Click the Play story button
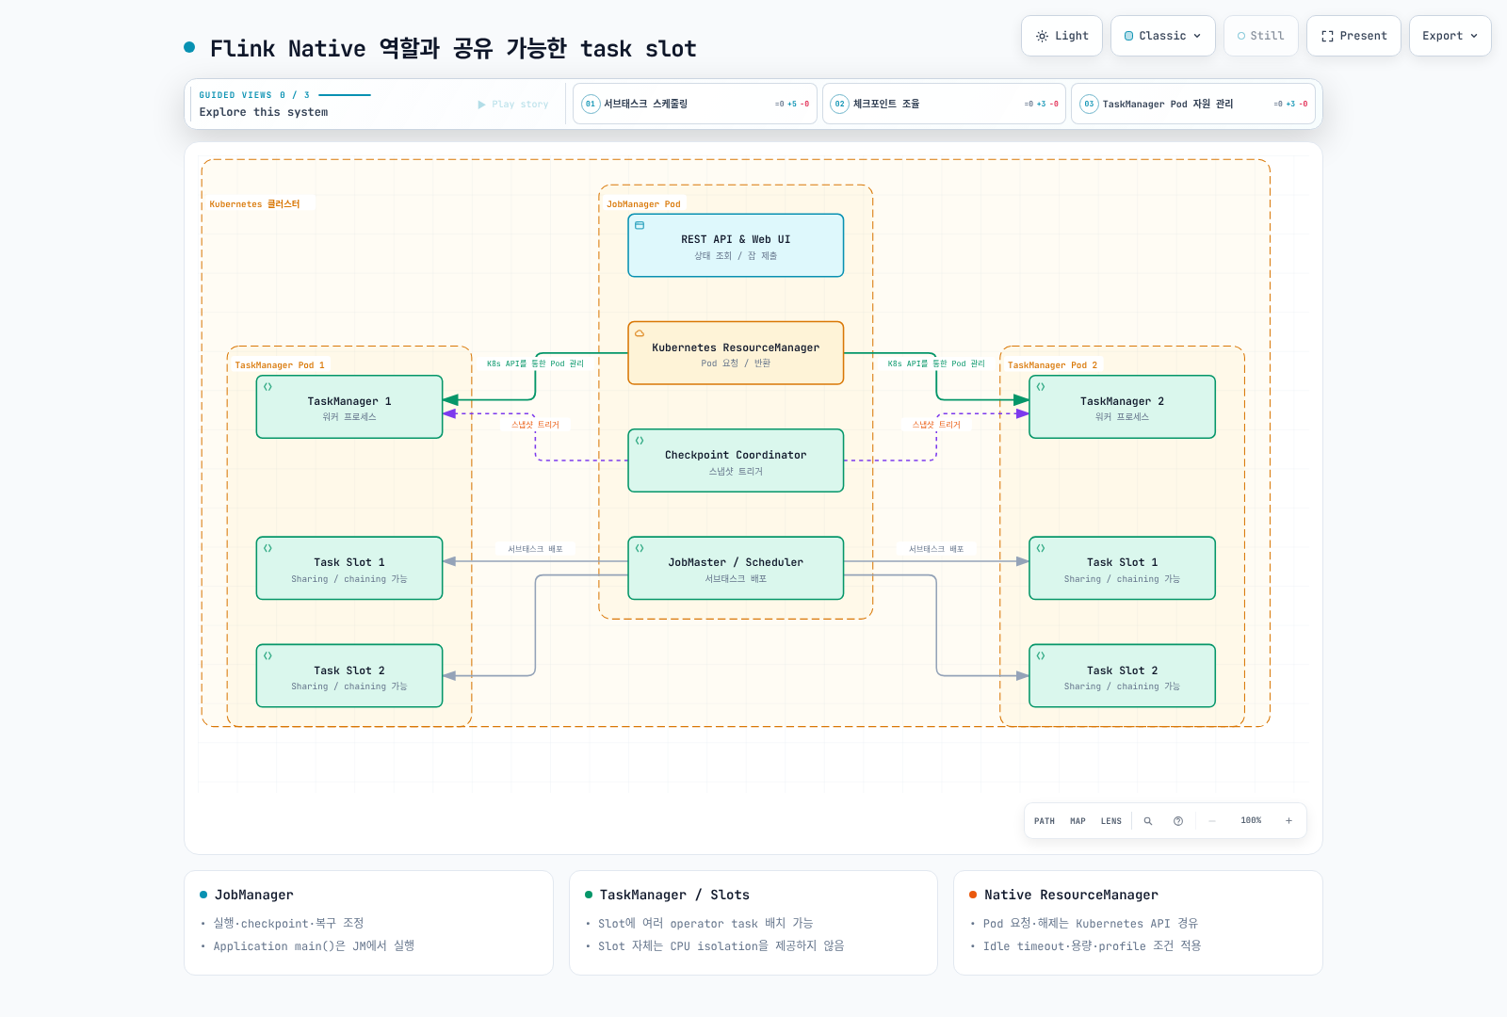The width and height of the screenshot is (1507, 1017). tap(513, 105)
